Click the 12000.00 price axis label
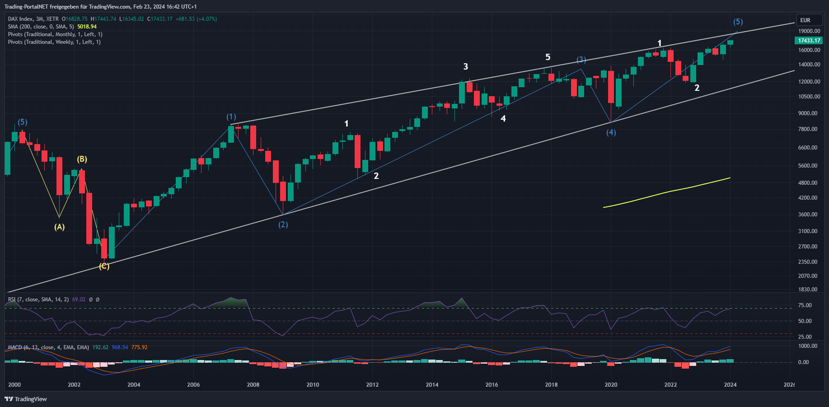 pyautogui.click(x=809, y=82)
